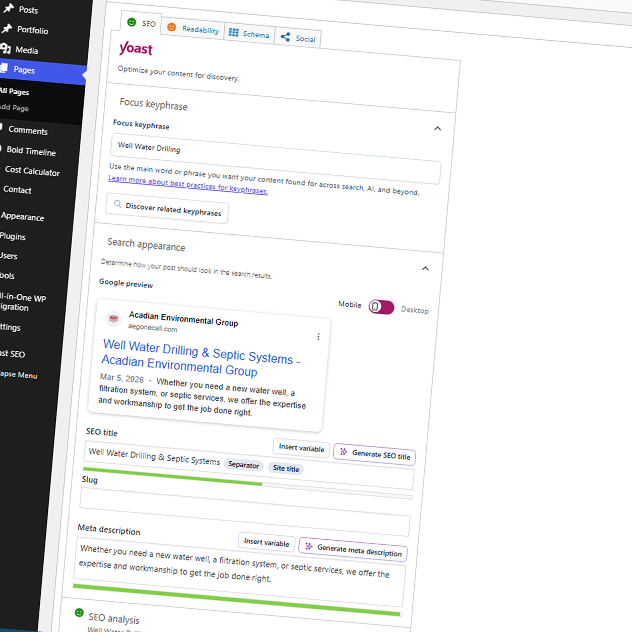This screenshot has height=632, width=632.
Task: Open the Media library icon
Action: click(x=6, y=48)
